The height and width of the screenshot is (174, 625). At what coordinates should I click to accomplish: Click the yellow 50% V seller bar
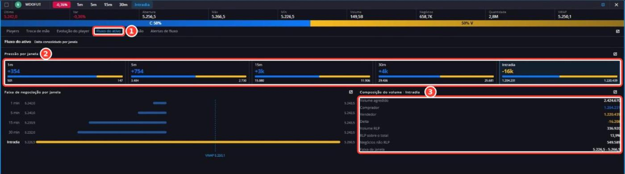[x=467, y=23]
